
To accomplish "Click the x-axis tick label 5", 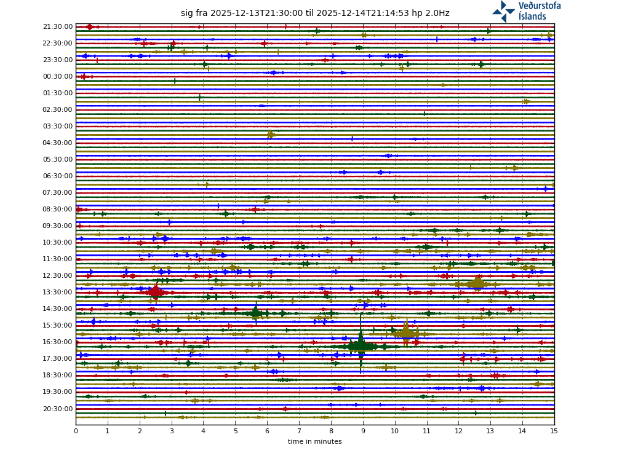I will 235,431.
